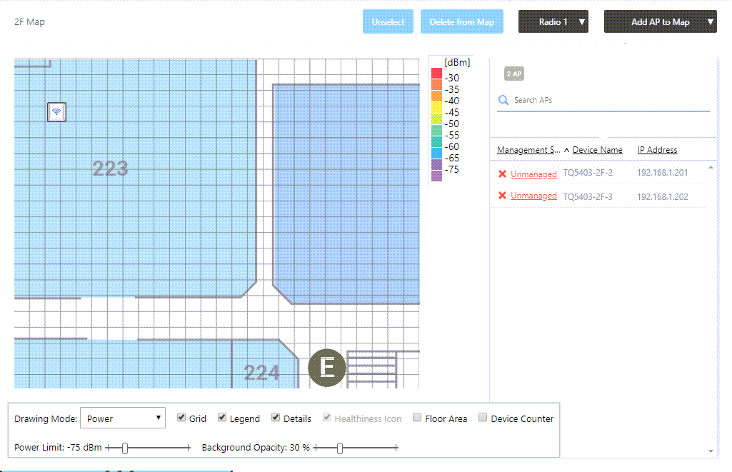Viewport: 732px width, 472px height.
Task: Click the staircase symbol on floor map
Action: click(x=371, y=368)
